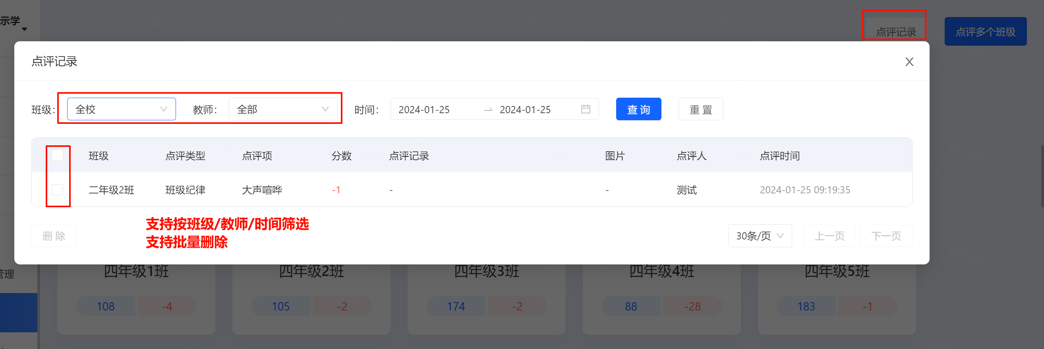Click the 点评人 column header

[x=691, y=156]
